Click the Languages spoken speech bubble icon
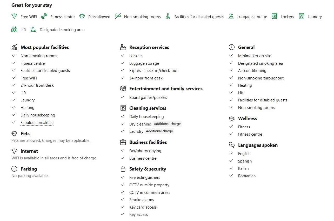The width and height of the screenshot is (334, 221). point(231,145)
